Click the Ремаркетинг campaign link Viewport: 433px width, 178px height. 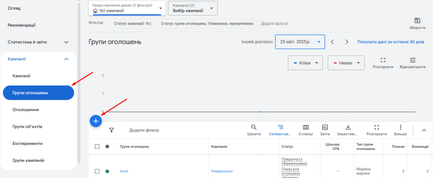(222, 171)
